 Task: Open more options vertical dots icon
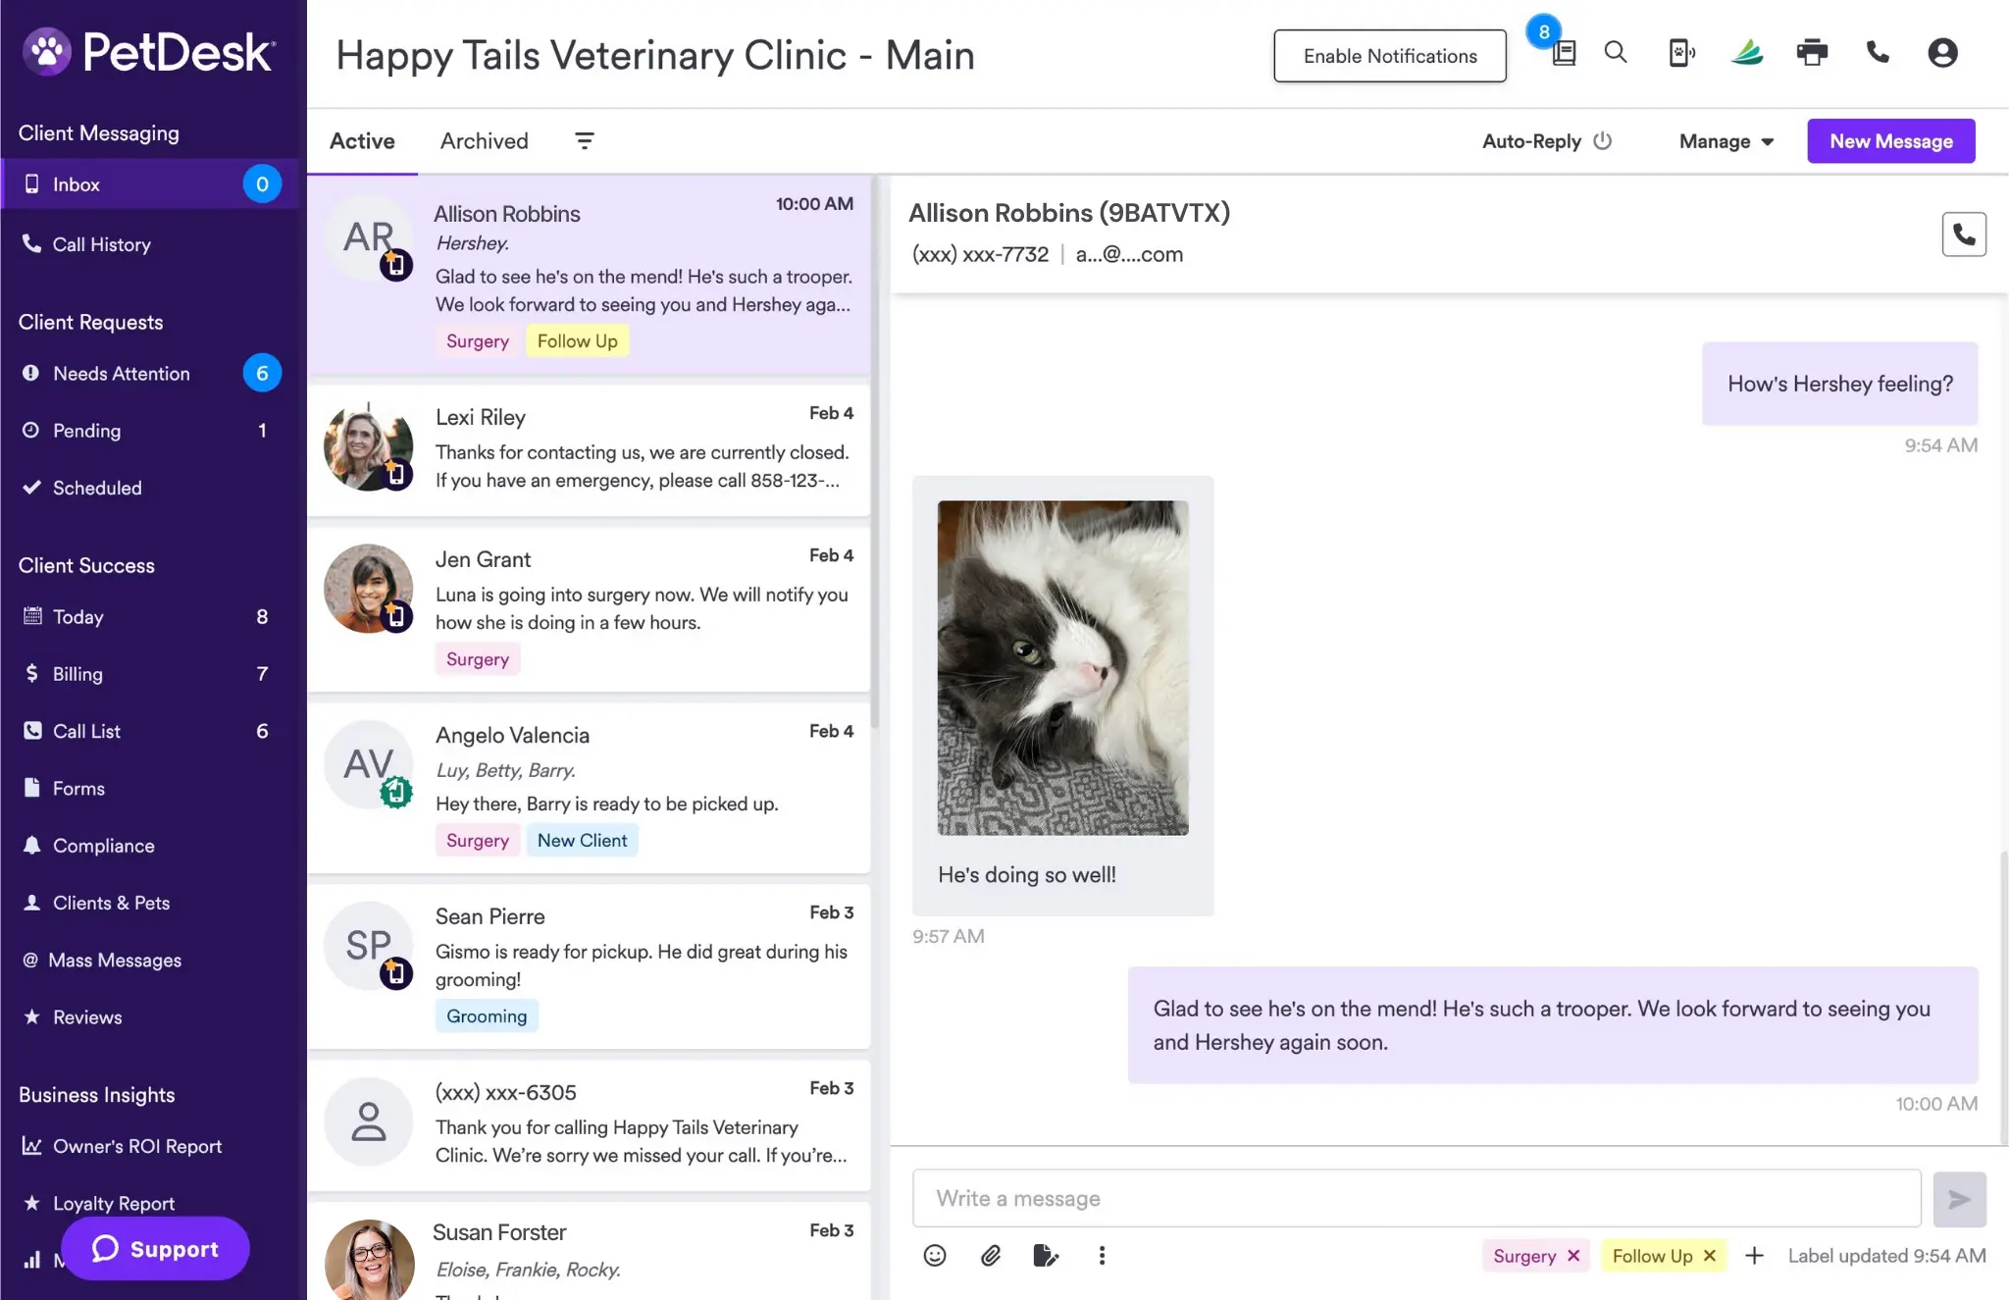pyautogui.click(x=1102, y=1256)
